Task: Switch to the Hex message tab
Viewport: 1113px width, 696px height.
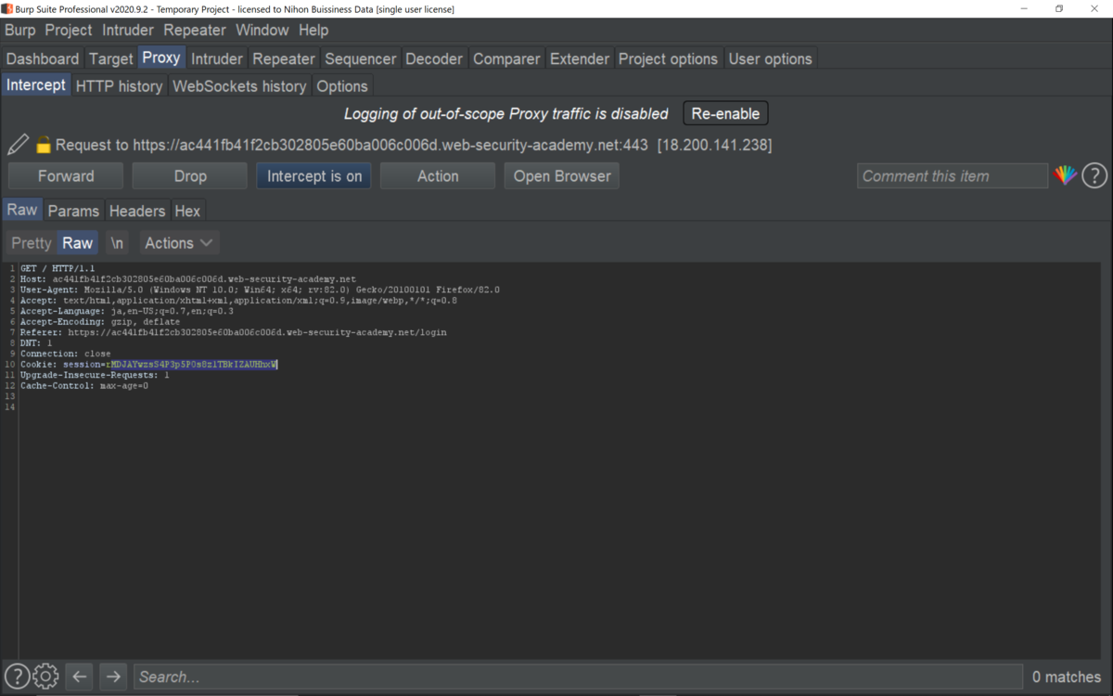Action: pos(187,211)
